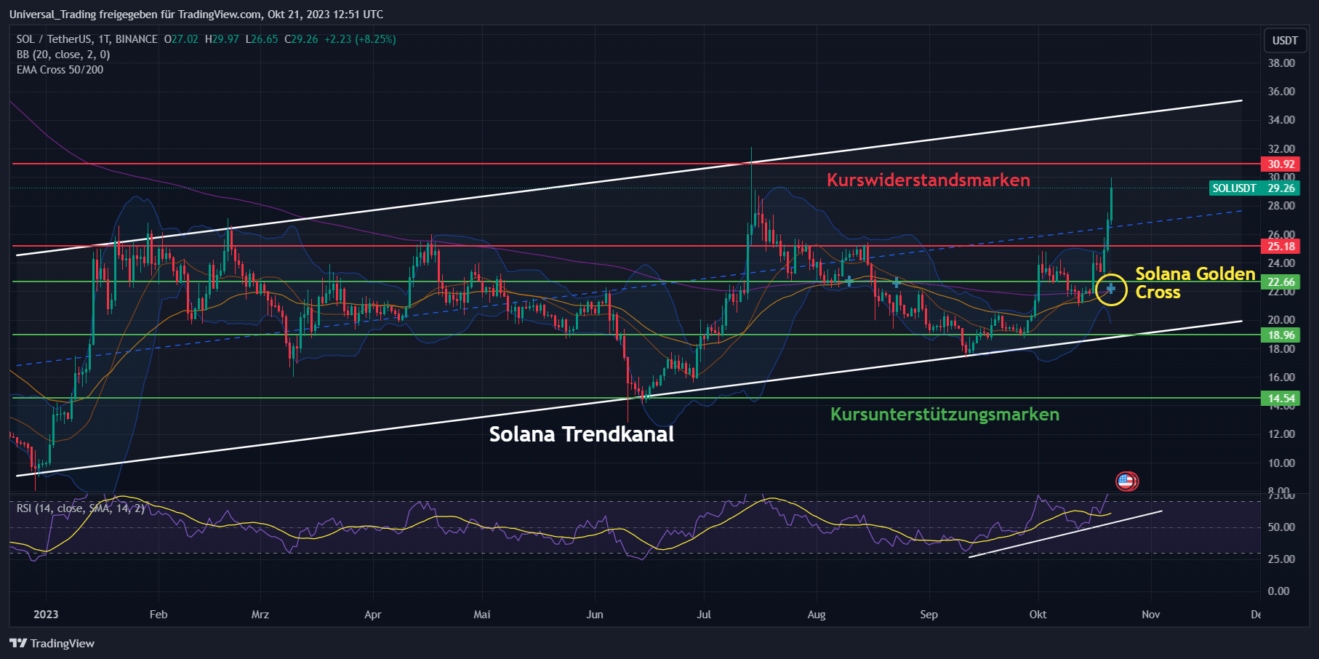Click the 12.00 price scale value
The width and height of the screenshot is (1319, 659).
pos(1281,434)
